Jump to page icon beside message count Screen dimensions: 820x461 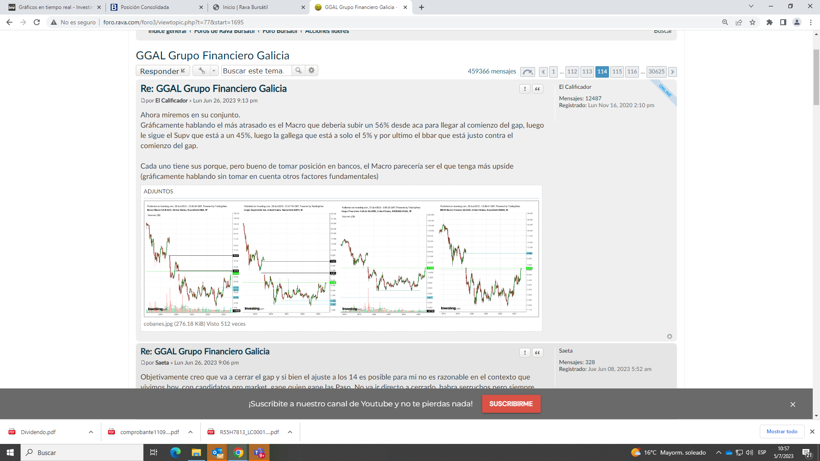[x=528, y=72]
